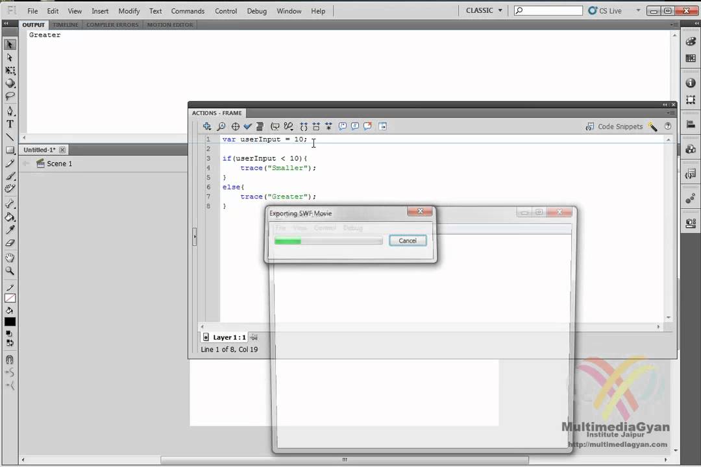Click Insert target path icon
This screenshot has width=701, height=467.
coord(235,126)
